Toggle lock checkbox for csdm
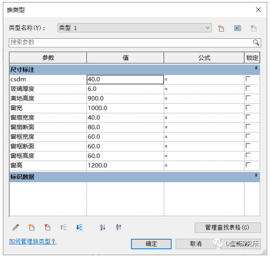 coord(248,79)
